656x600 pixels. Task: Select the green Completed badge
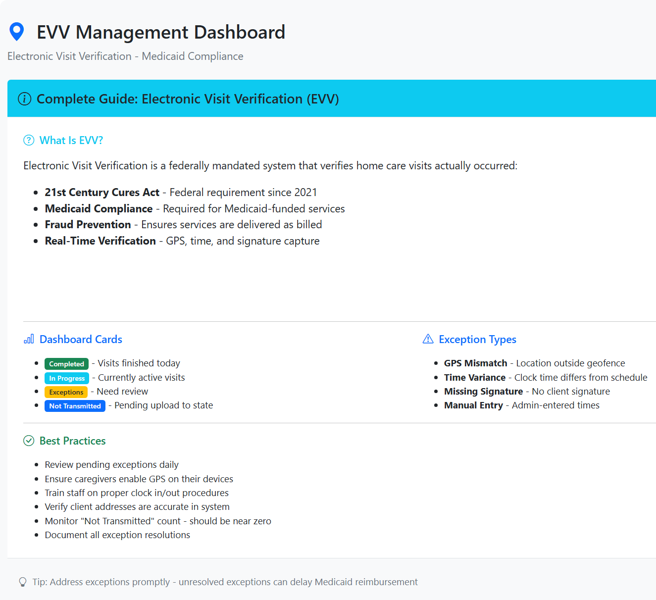pos(66,363)
